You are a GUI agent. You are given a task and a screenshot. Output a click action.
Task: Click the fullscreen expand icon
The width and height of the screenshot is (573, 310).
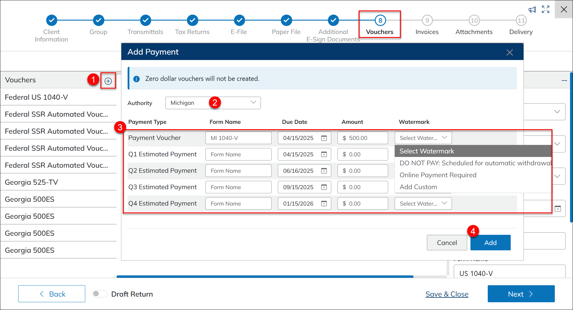pos(546,10)
